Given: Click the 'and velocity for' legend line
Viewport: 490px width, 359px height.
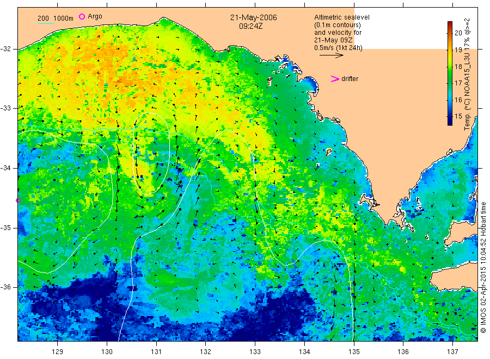Looking at the screenshot, I should [338, 33].
